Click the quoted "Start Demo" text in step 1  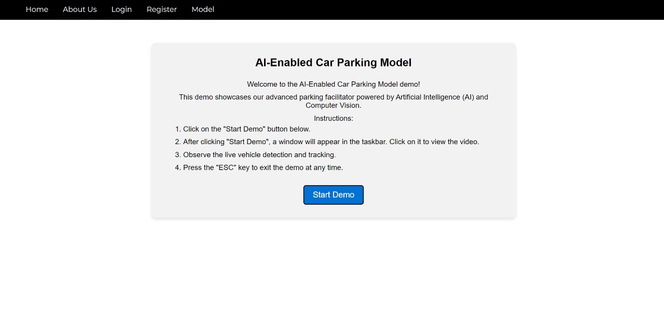(244, 129)
